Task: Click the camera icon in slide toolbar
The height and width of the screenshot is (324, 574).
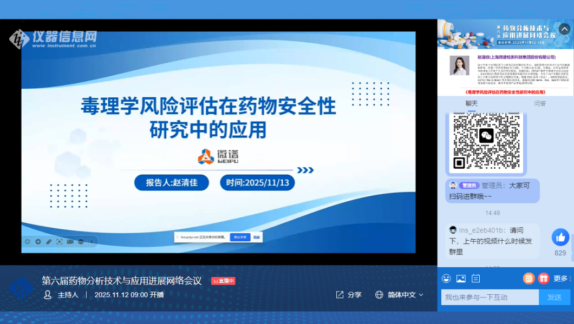Action: (x=70, y=242)
